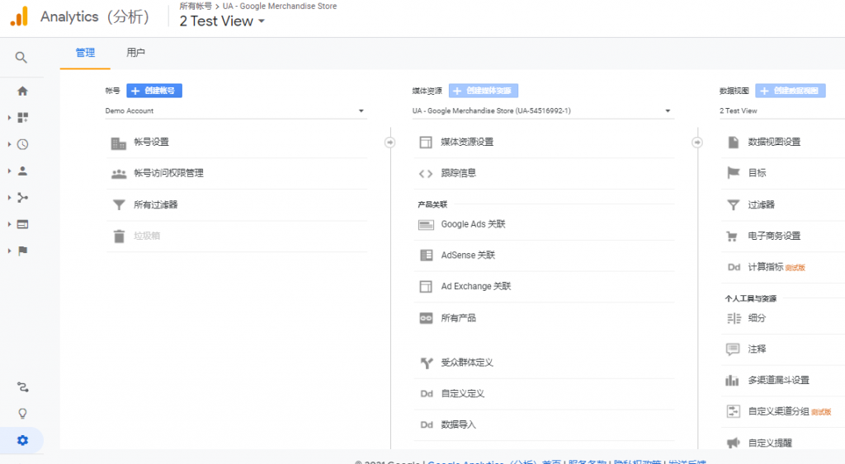
Task: Open UA - Google Merchandise Store property dropdown
Action: click(543, 111)
